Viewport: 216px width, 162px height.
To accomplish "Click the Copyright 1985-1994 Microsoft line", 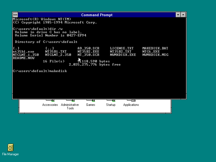I will [55, 22].
